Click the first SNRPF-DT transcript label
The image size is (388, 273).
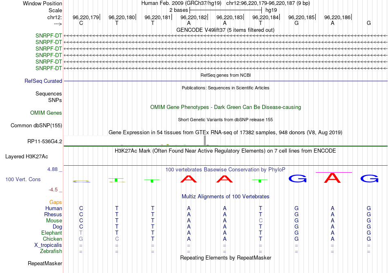click(49, 36)
